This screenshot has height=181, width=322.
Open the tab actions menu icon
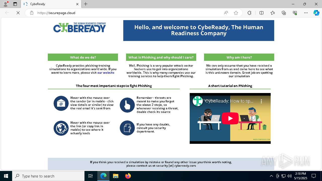(x=15, y=4)
